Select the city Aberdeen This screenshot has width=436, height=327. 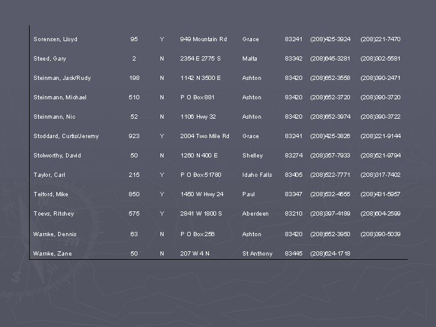click(256, 214)
